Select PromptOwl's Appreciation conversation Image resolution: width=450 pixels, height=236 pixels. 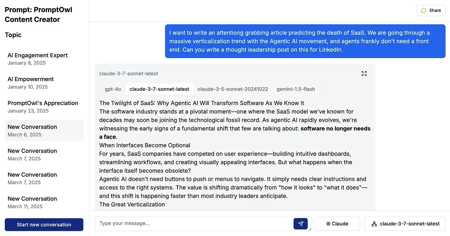click(43, 106)
